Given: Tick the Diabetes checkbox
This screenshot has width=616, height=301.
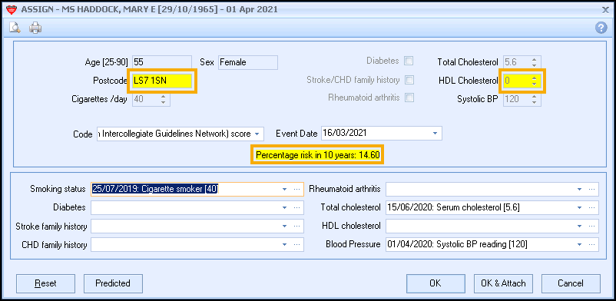Looking at the screenshot, I should point(409,61).
